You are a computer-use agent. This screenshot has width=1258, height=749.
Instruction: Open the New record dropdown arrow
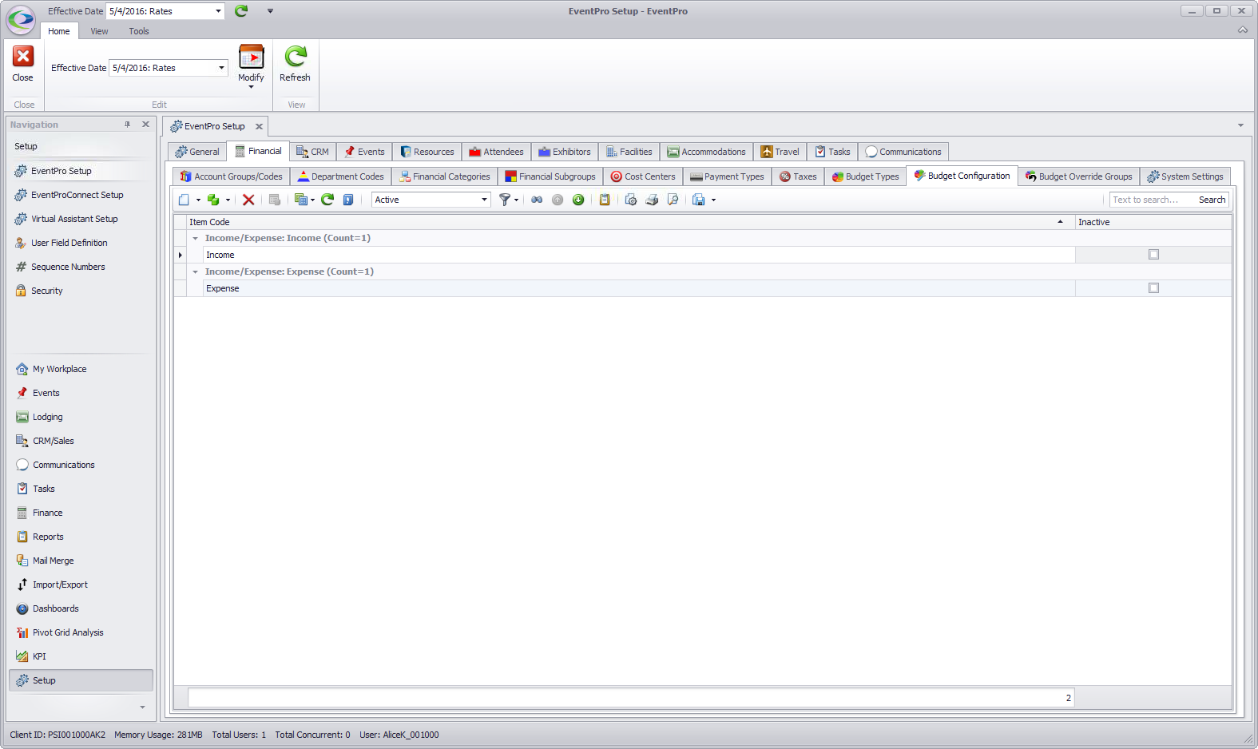[198, 200]
